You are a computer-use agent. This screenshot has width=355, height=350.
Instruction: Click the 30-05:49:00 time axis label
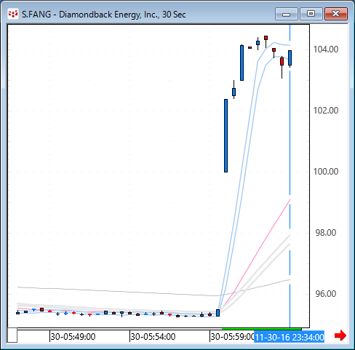(x=73, y=337)
